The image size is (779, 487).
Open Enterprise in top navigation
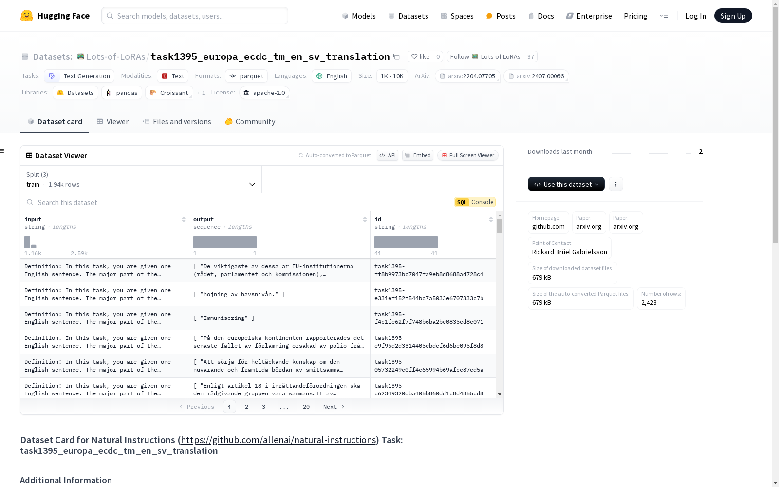click(x=589, y=16)
